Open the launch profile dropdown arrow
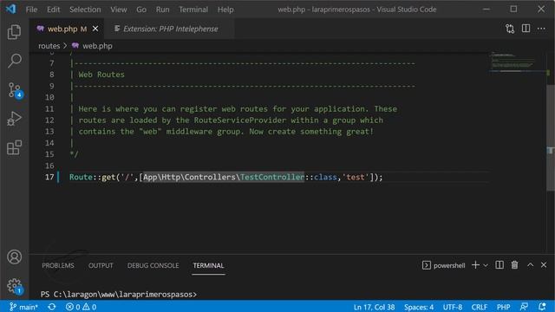Screen dimensions: 555x312 coord(486,266)
